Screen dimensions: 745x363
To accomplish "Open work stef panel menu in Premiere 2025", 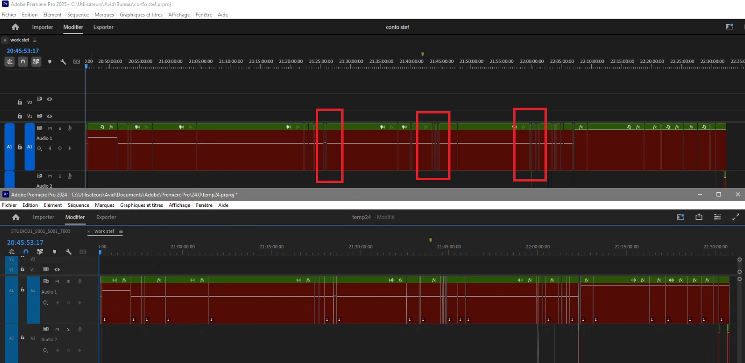I will pos(34,40).
